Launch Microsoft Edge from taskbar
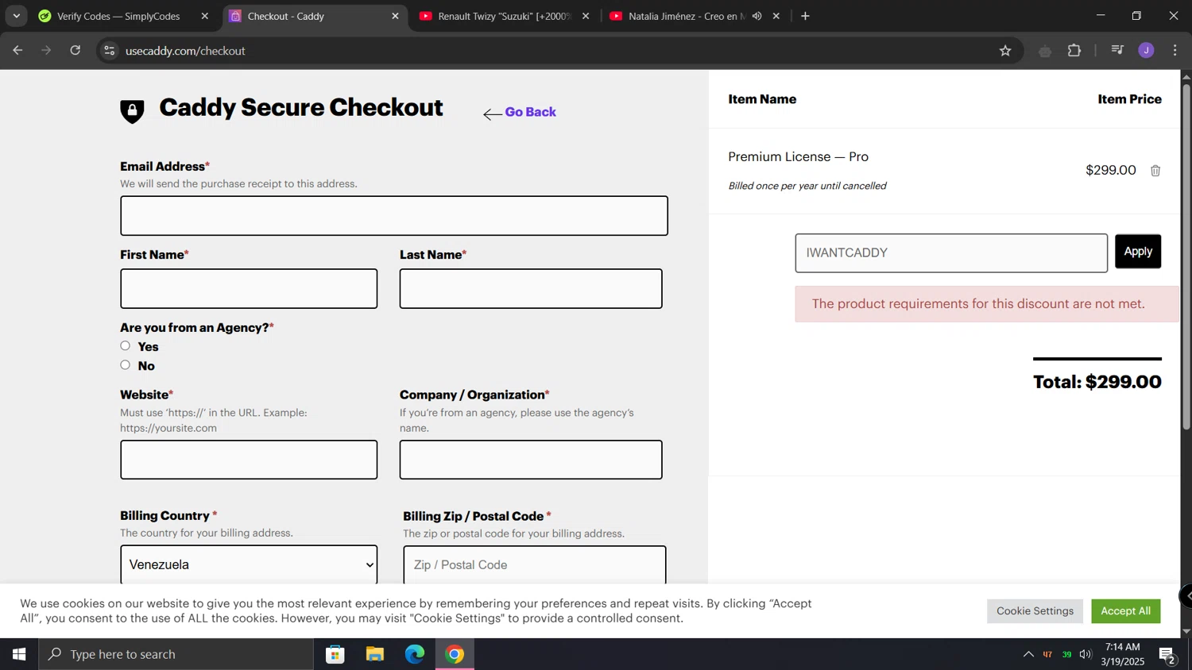The image size is (1192, 670). click(415, 654)
